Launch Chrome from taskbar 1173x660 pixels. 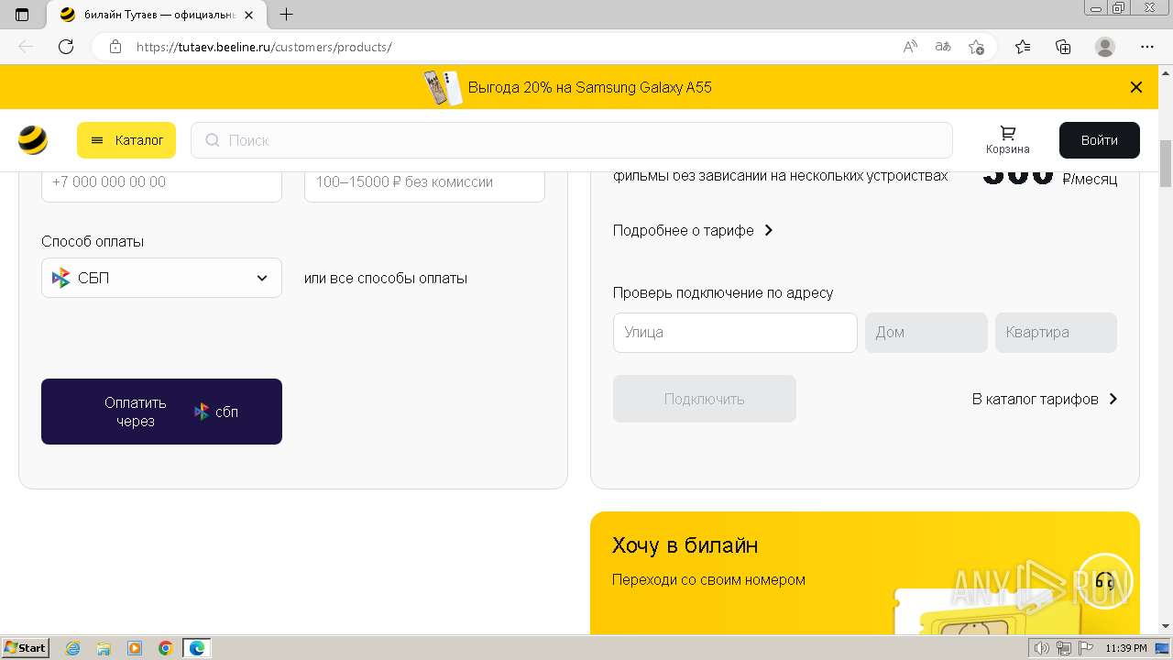(166, 648)
